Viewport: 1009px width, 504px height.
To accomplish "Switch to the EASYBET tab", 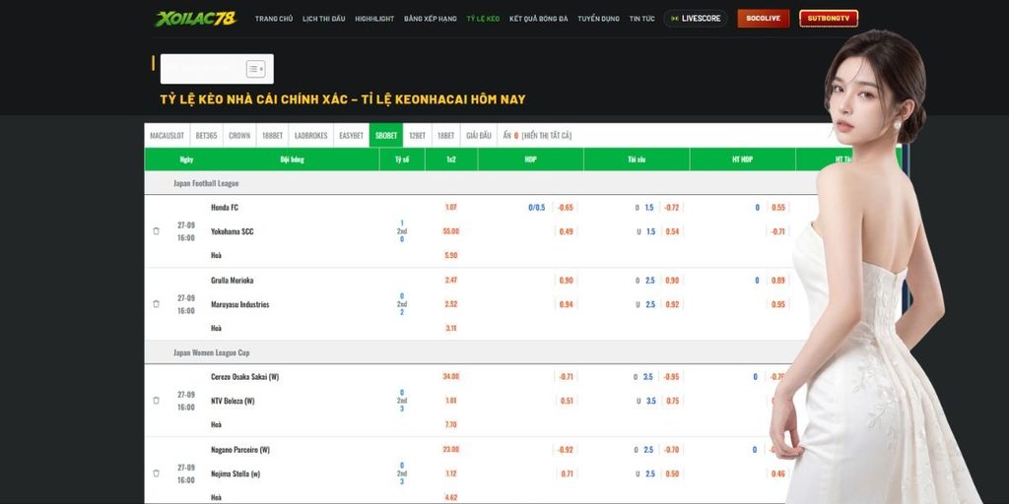I will point(352,136).
